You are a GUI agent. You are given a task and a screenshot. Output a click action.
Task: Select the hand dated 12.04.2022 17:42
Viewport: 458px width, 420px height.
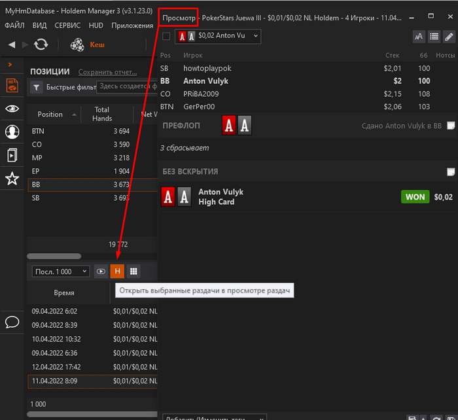pos(92,367)
